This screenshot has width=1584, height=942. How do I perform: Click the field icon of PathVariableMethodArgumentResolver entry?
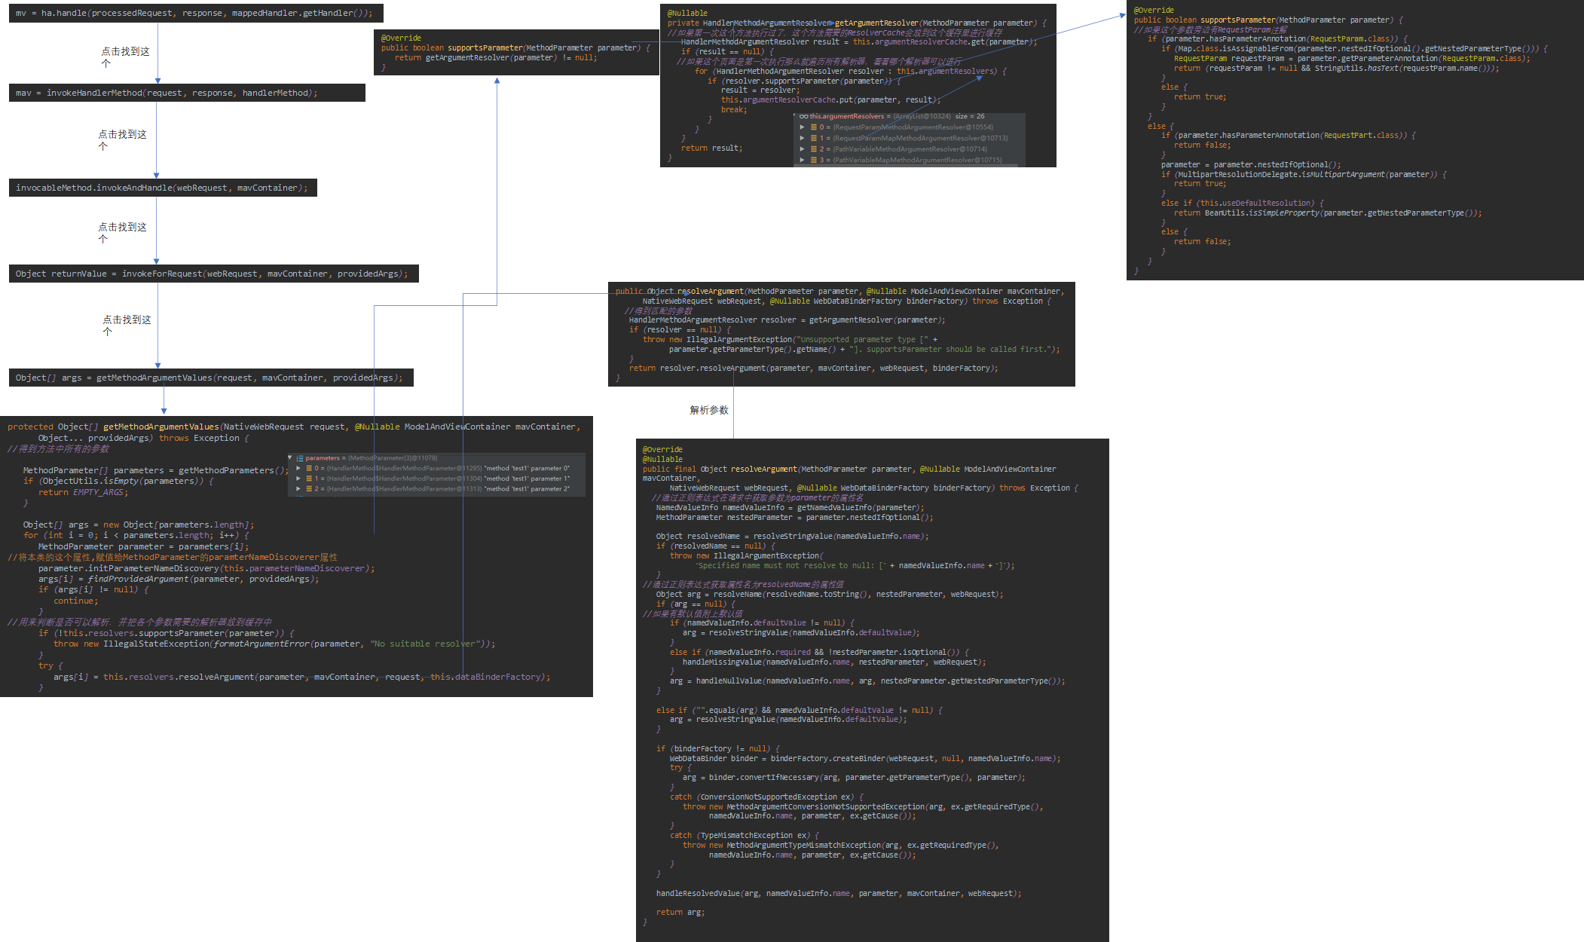814,149
